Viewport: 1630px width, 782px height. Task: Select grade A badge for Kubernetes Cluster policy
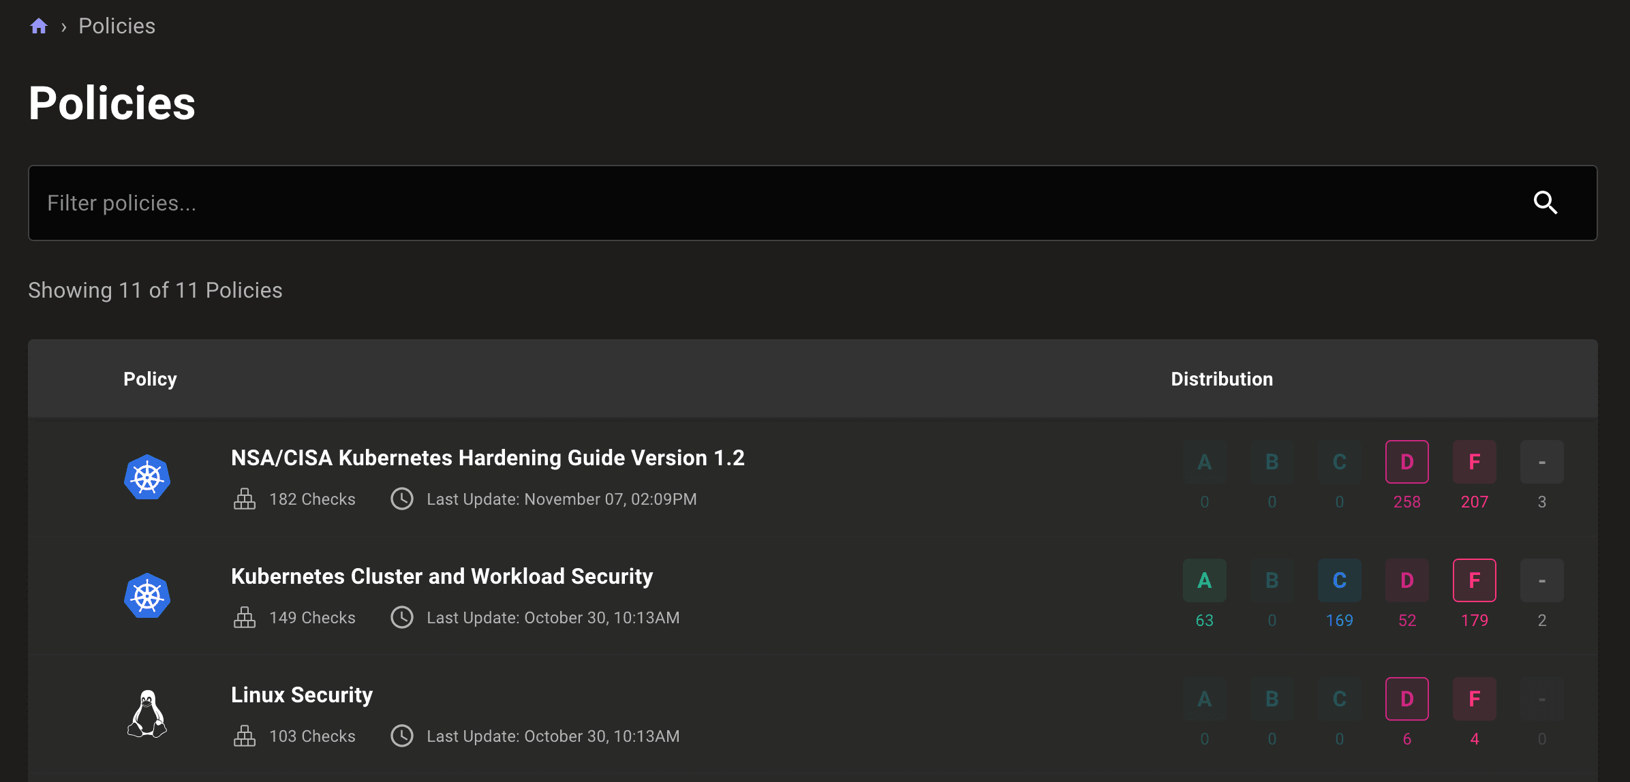[x=1204, y=580]
